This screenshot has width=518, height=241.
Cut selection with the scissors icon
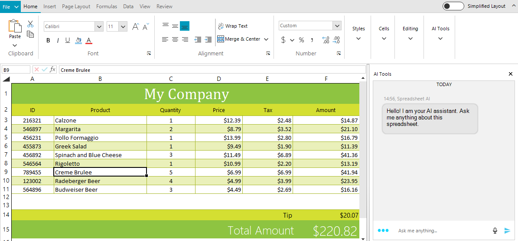click(30, 24)
